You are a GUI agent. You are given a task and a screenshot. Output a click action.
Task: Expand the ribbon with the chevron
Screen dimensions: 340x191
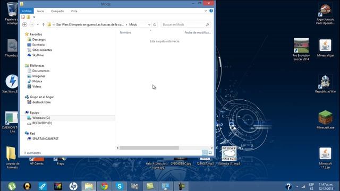pos(206,11)
